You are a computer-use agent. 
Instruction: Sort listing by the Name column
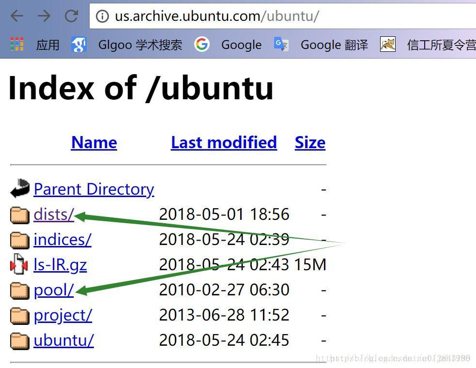tap(94, 142)
